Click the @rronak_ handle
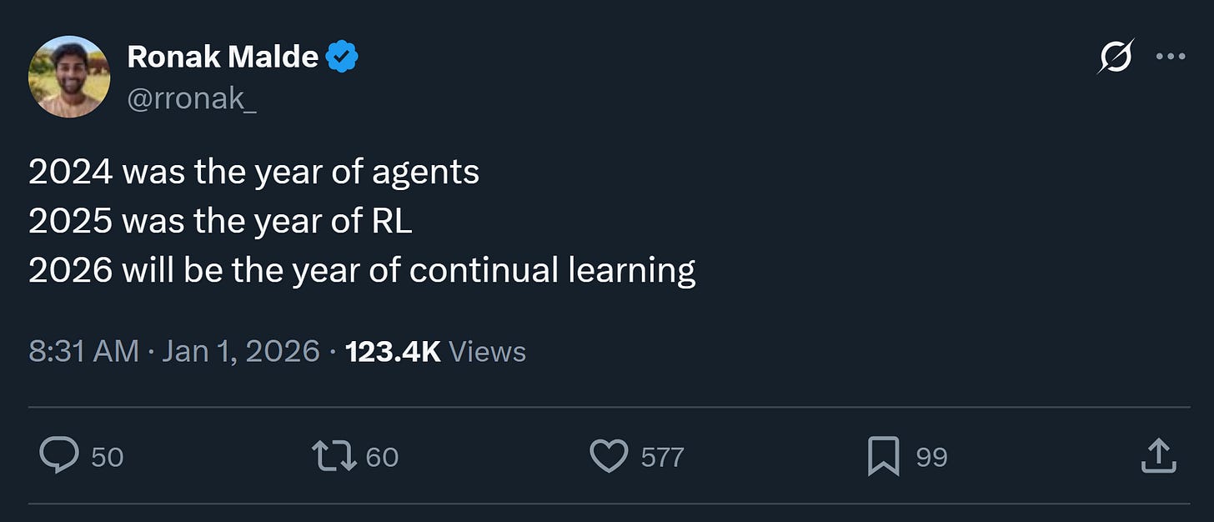The image size is (1214, 522). pos(190,98)
